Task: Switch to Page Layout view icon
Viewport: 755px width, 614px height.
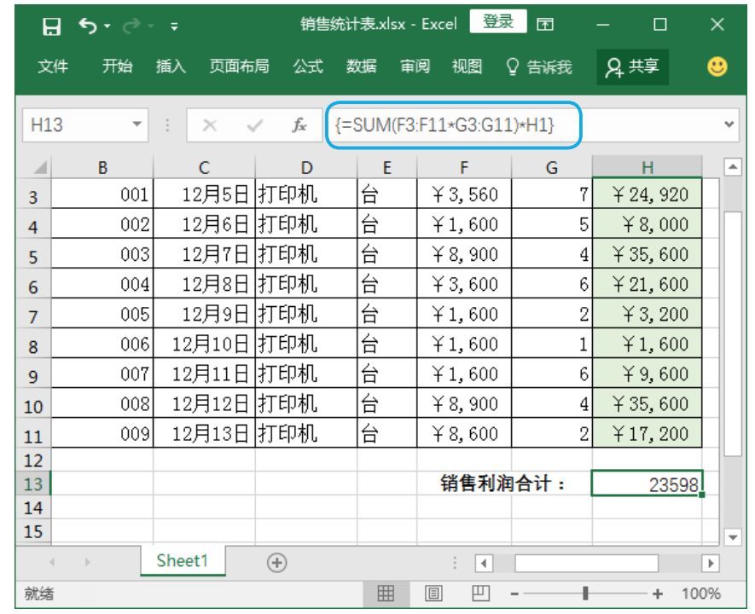Action: tap(433, 594)
